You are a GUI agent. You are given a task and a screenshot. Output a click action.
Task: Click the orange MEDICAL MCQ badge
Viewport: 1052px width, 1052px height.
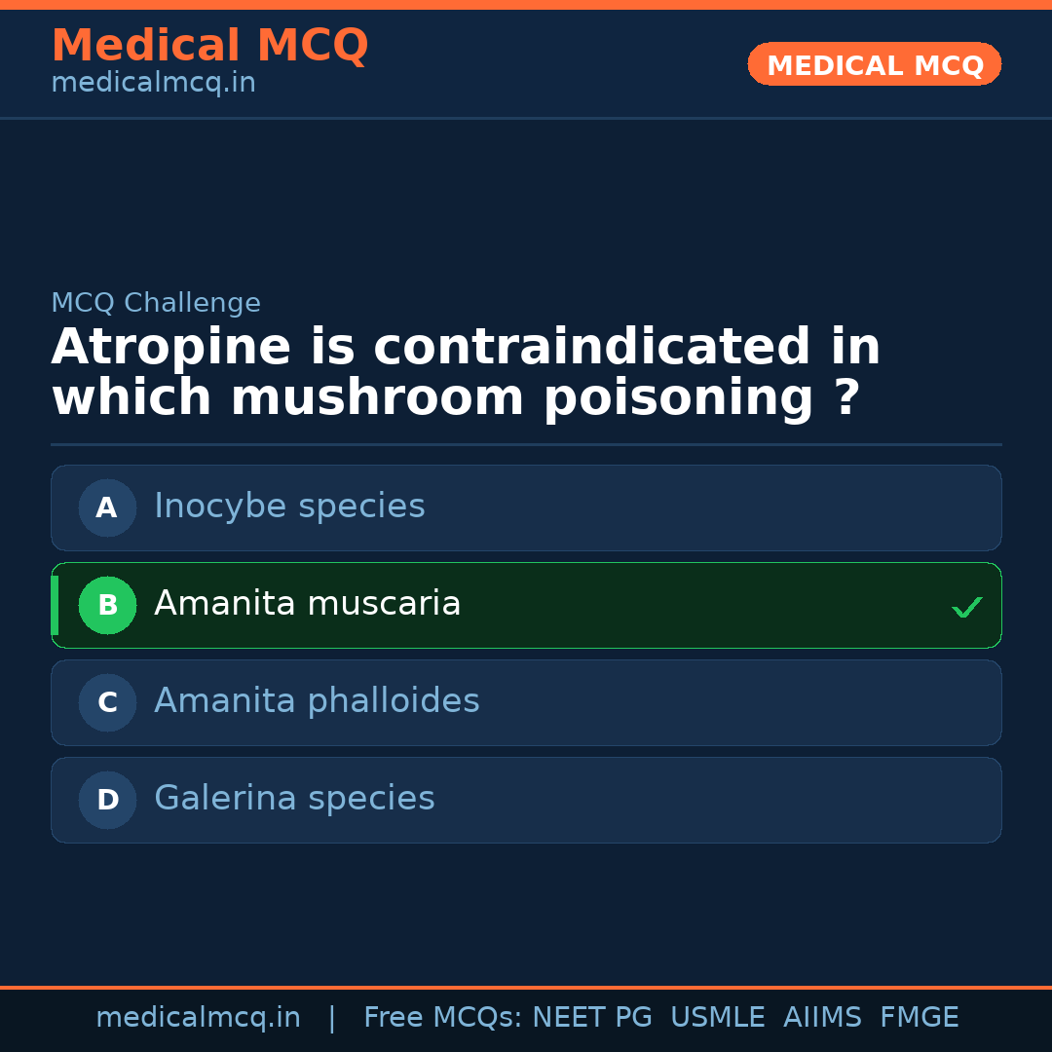pos(874,64)
